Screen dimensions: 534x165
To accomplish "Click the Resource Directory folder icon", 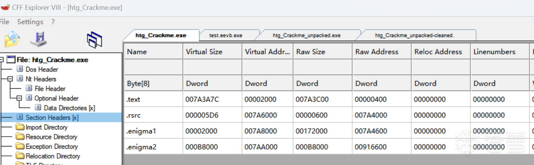I will [20, 137].
